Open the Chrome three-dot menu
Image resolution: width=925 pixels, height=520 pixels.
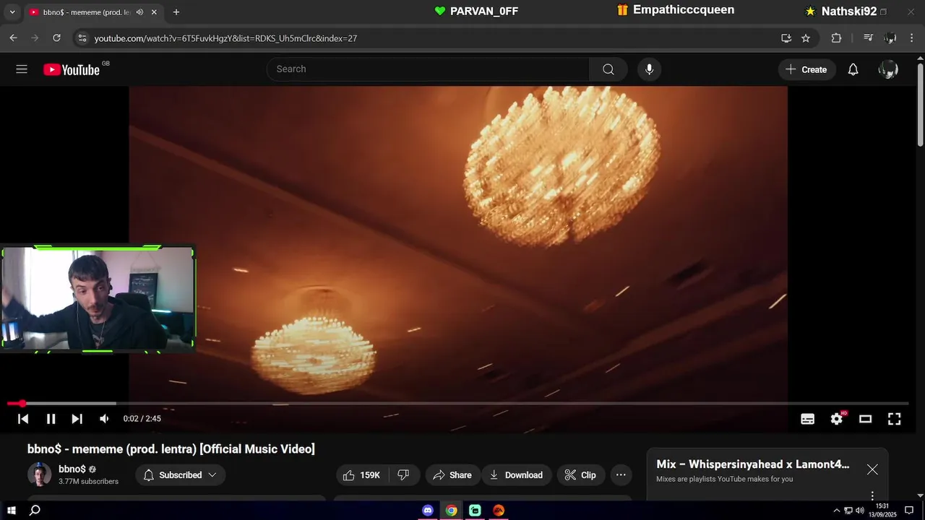coord(912,38)
